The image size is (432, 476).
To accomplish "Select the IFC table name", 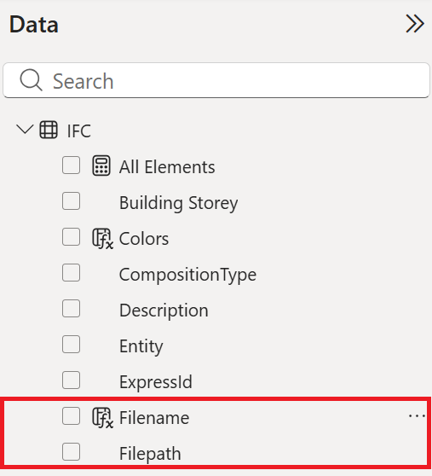I will coord(79,131).
